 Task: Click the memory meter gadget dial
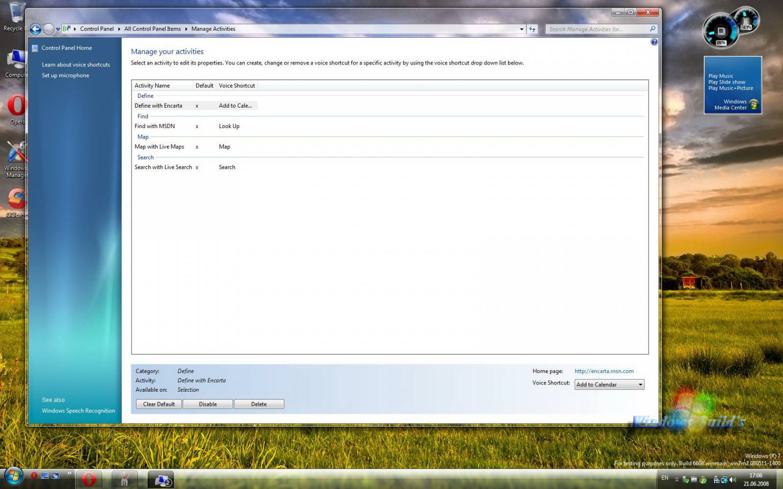click(x=746, y=20)
